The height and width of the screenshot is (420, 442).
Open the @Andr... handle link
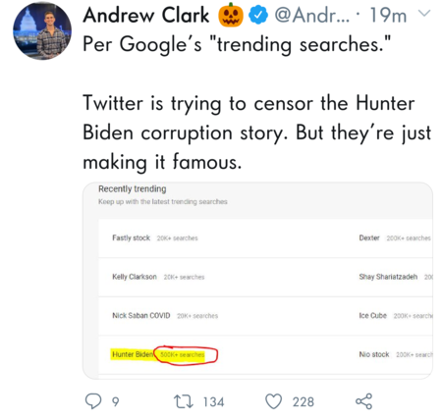[x=312, y=15]
